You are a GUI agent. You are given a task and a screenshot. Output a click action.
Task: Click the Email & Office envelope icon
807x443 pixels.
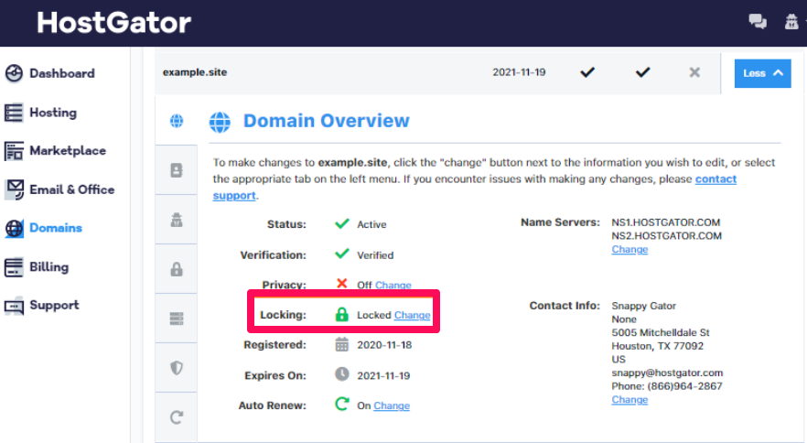coord(15,189)
